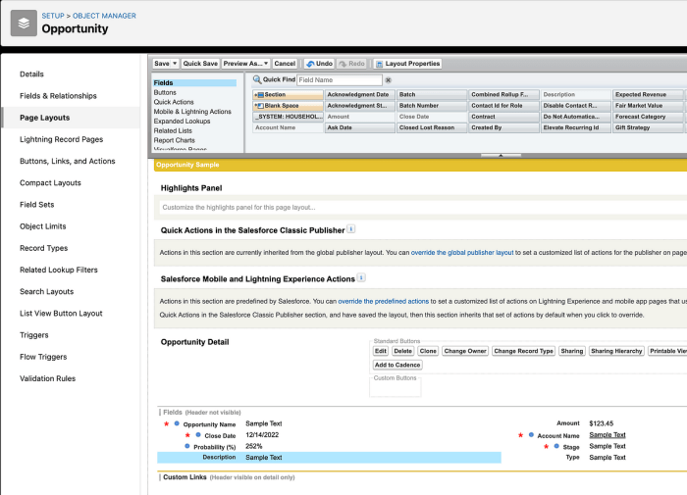Click the Quick Find Field Name input

(x=340, y=80)
